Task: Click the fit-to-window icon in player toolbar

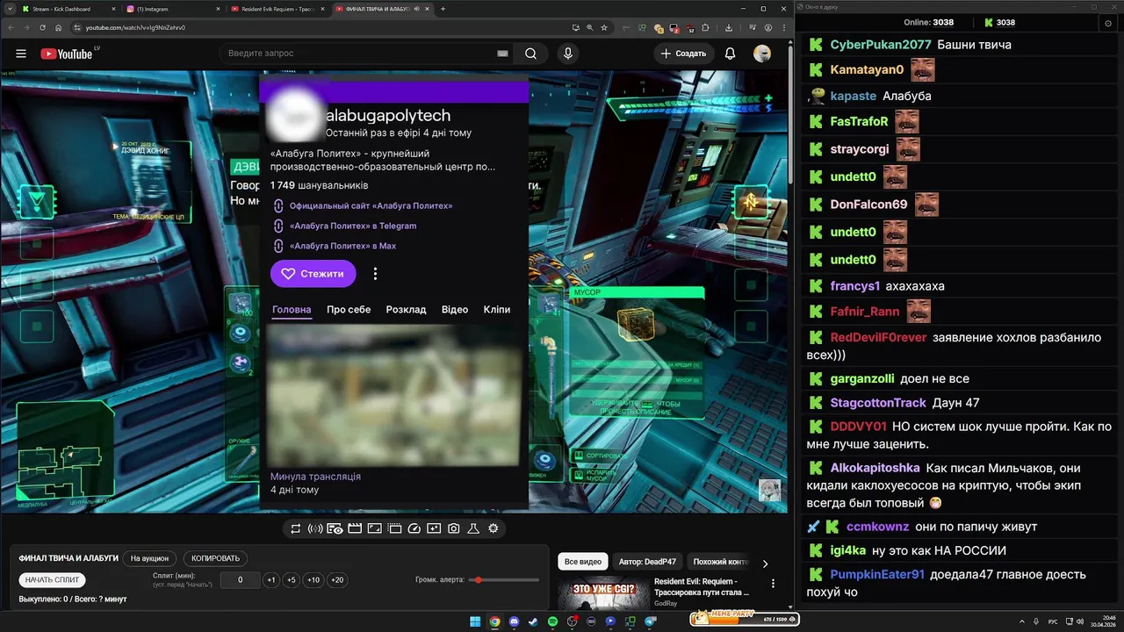Action: [x=374, y=528]
